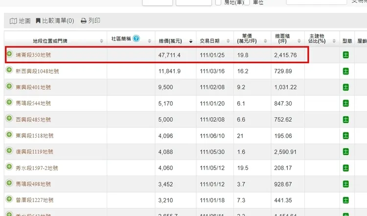
Task: Expand the 馬鳴段498地號 row with the plus icon
Action: tap(9, 183)
